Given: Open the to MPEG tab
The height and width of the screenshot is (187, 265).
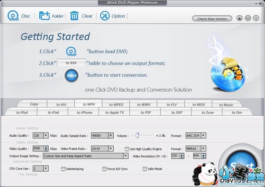Looking at the screenshot, I should [x=116, y=104].
